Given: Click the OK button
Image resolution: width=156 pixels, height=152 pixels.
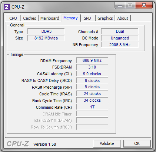Looking at the screenshot, I should (137, 143).
